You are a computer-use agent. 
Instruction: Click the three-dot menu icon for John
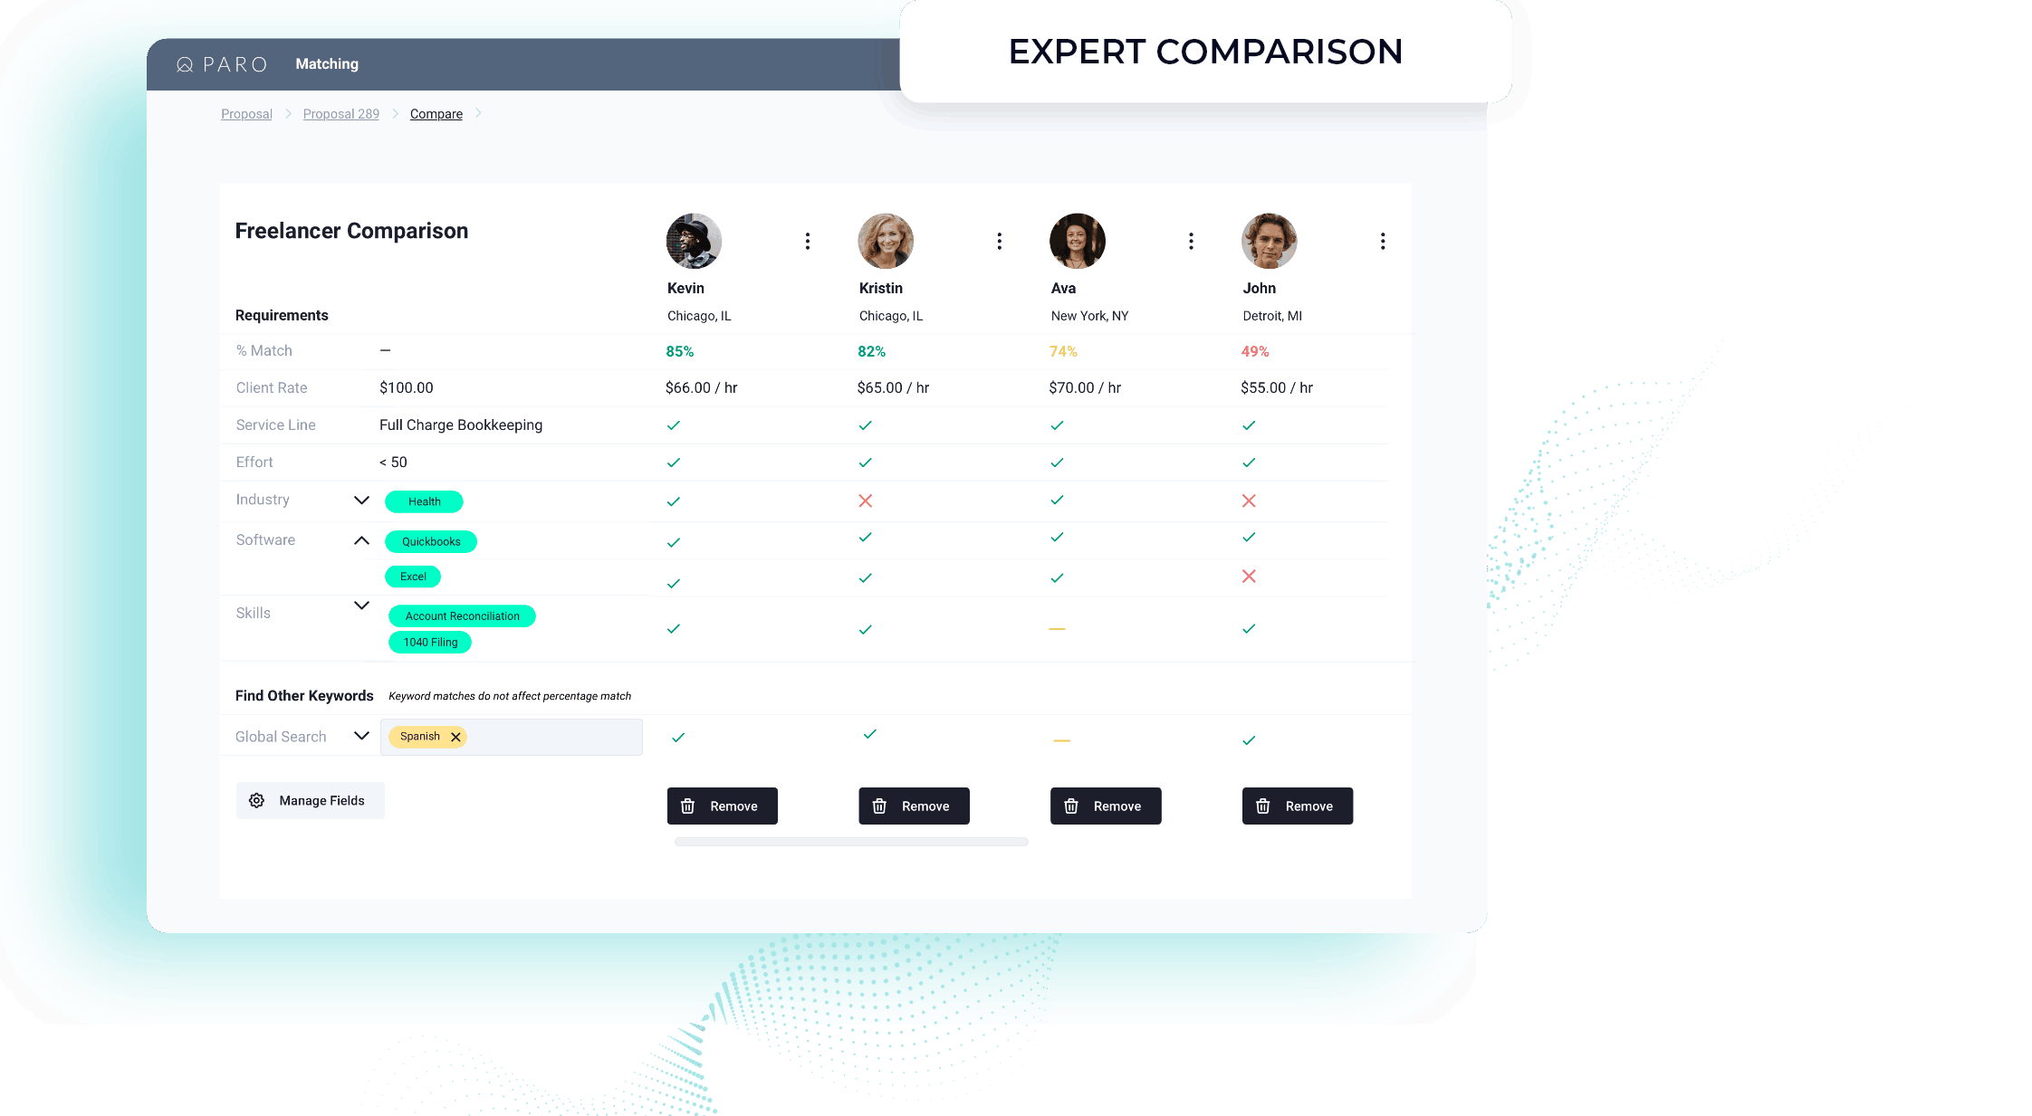[1382, 239]
